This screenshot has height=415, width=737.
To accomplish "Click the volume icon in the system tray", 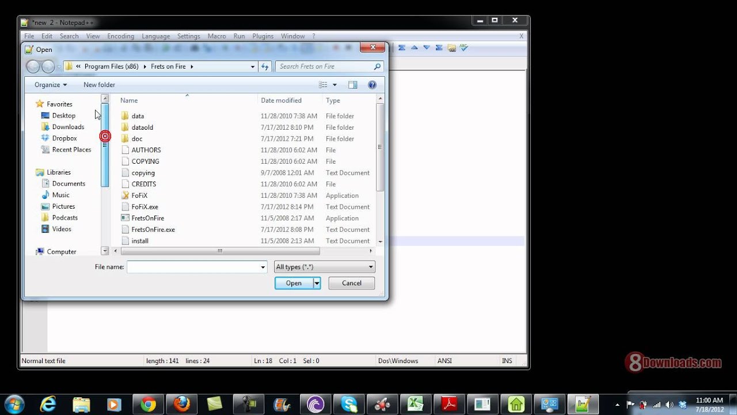I will 670,405.
